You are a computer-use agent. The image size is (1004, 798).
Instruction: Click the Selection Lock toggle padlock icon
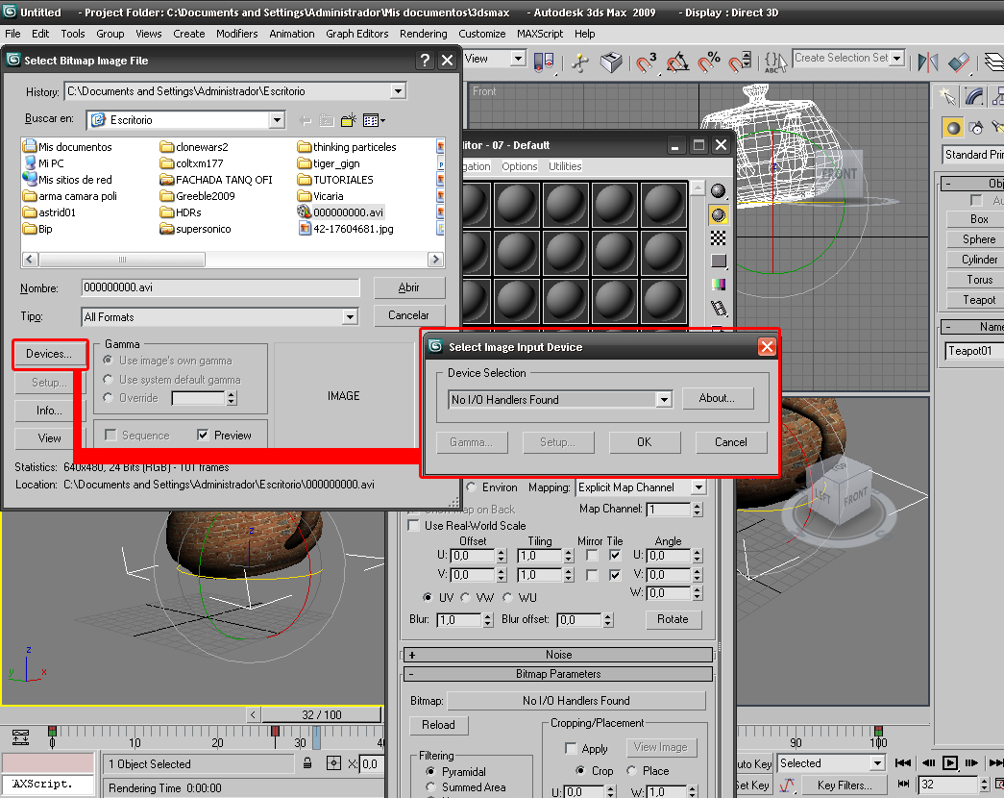tap(307, 763)
